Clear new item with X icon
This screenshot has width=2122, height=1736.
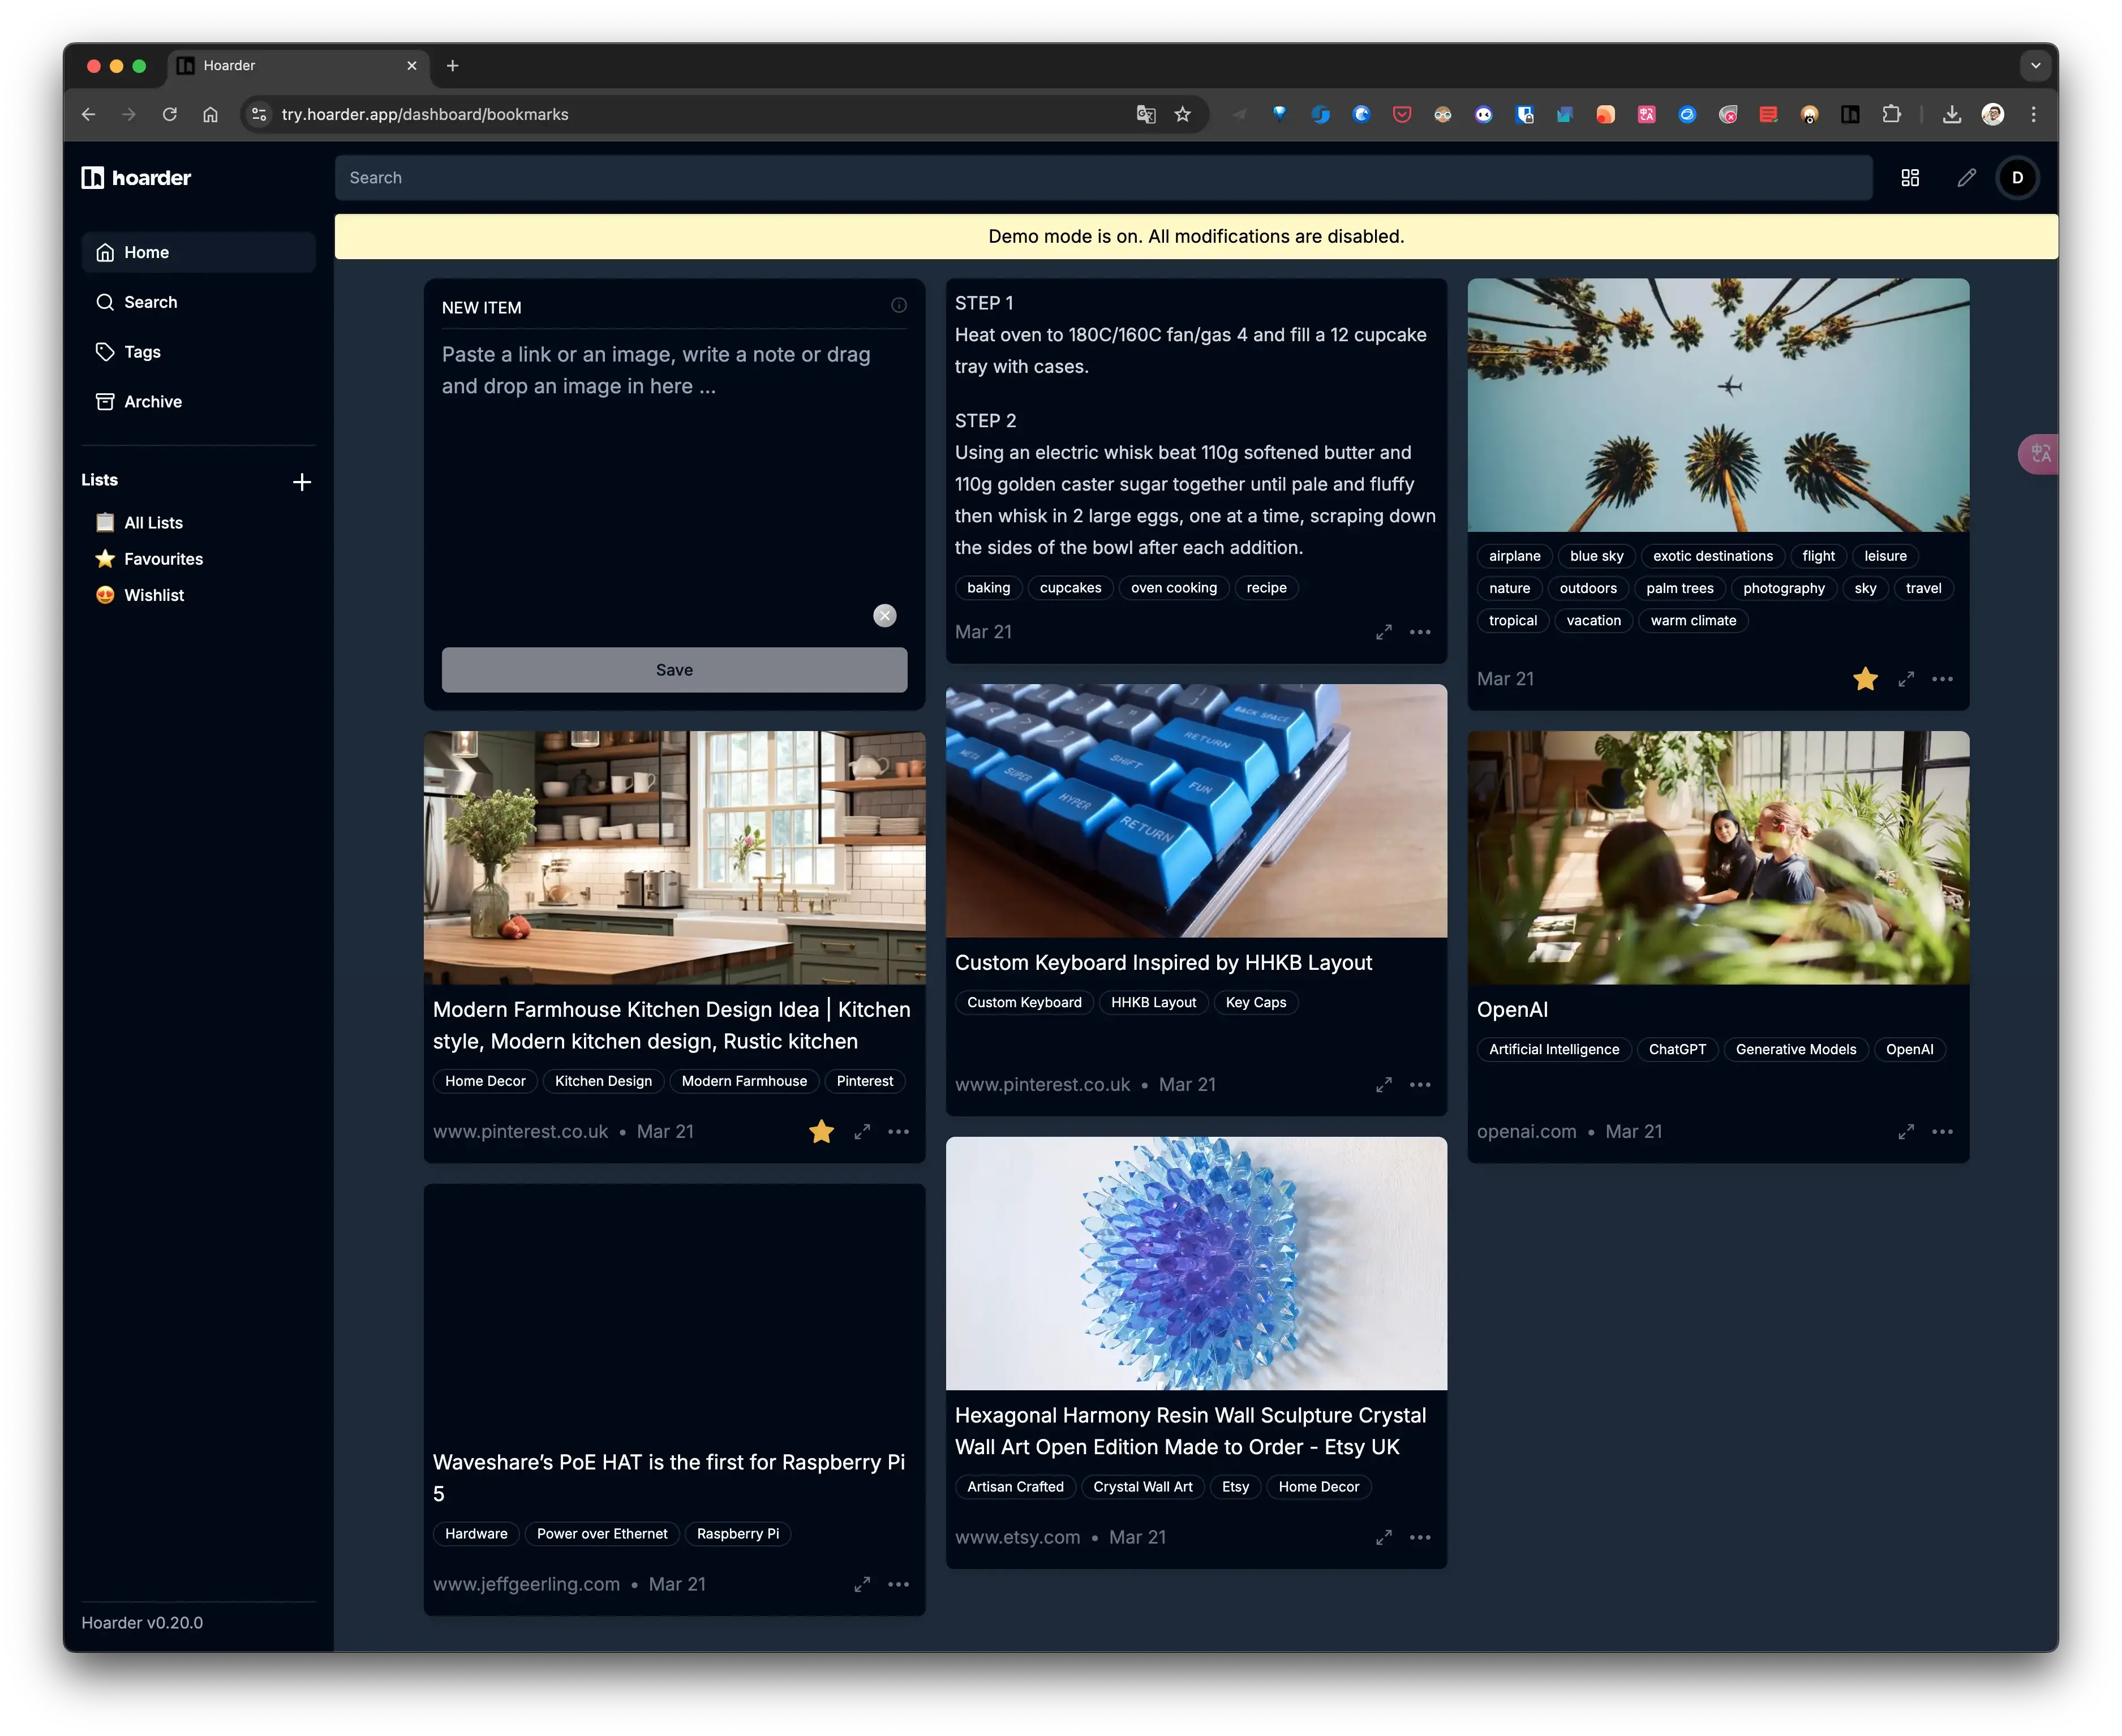(884, 616)
